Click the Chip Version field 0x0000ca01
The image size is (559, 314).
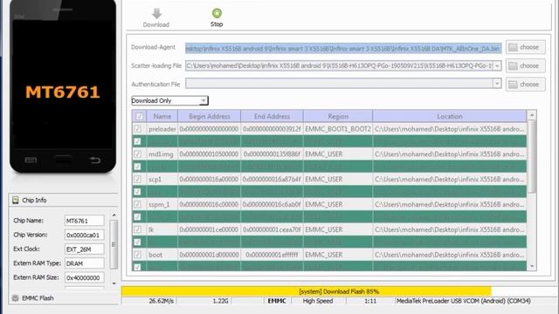click(85, 235)
